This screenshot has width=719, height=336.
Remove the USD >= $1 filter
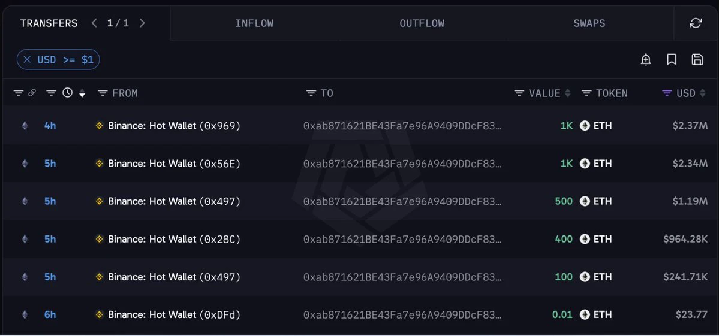28,60
